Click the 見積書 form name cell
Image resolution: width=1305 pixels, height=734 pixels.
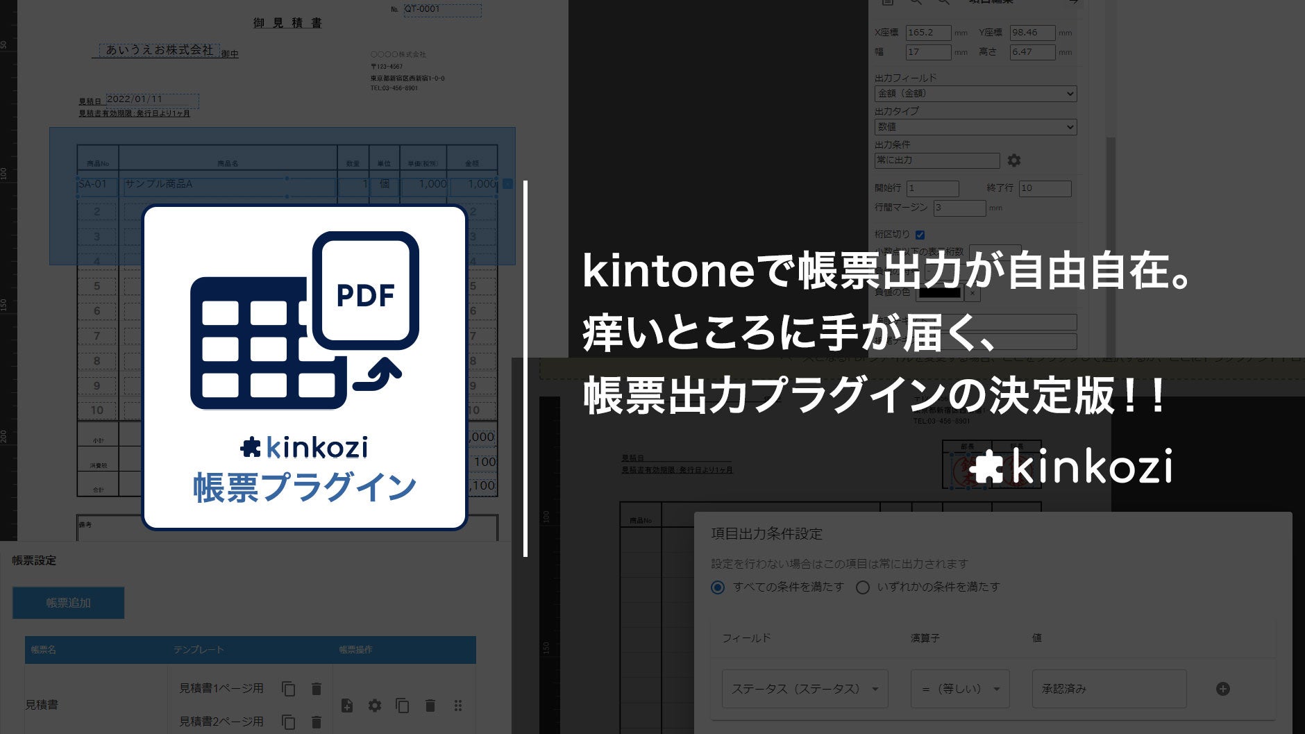42,705
